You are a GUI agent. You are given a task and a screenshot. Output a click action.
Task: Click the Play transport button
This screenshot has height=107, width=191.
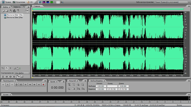pyautogui.click(x=7, y=84)
